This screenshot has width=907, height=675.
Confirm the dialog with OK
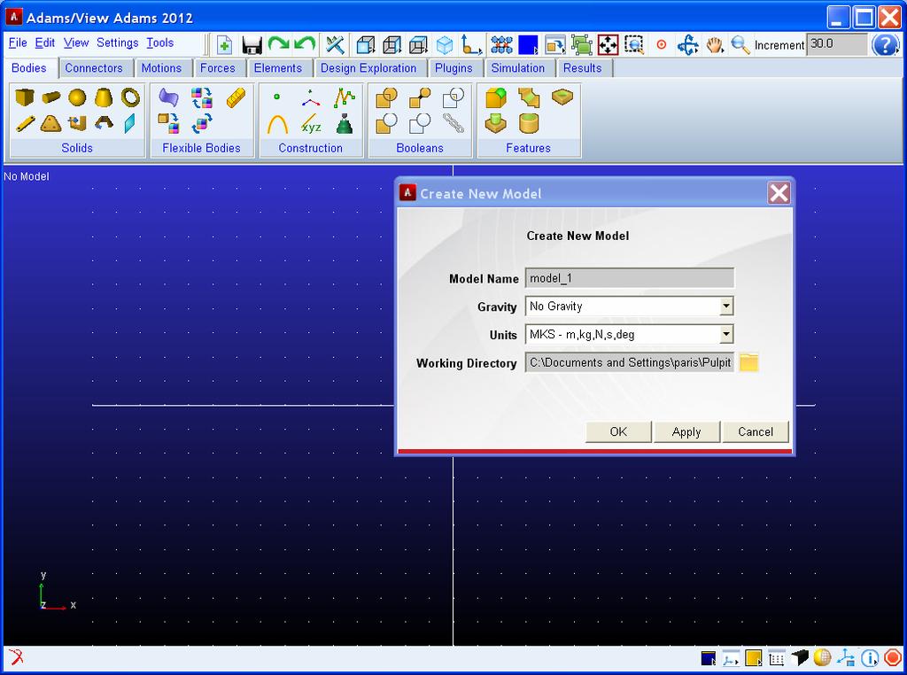[x=618, y=431]
